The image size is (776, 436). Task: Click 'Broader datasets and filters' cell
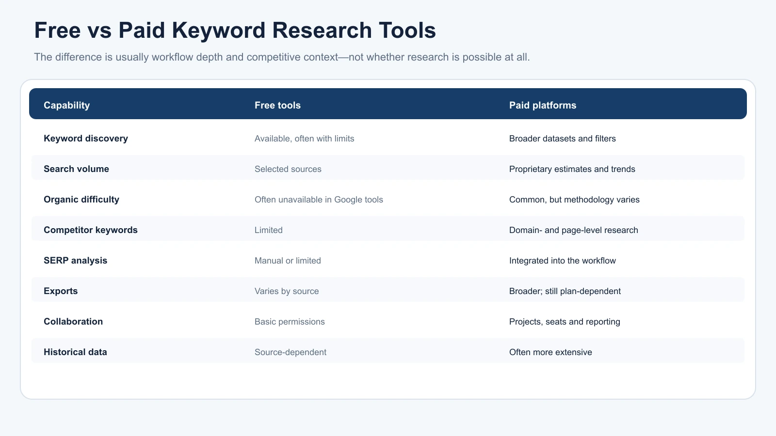[x=562, y=139]
